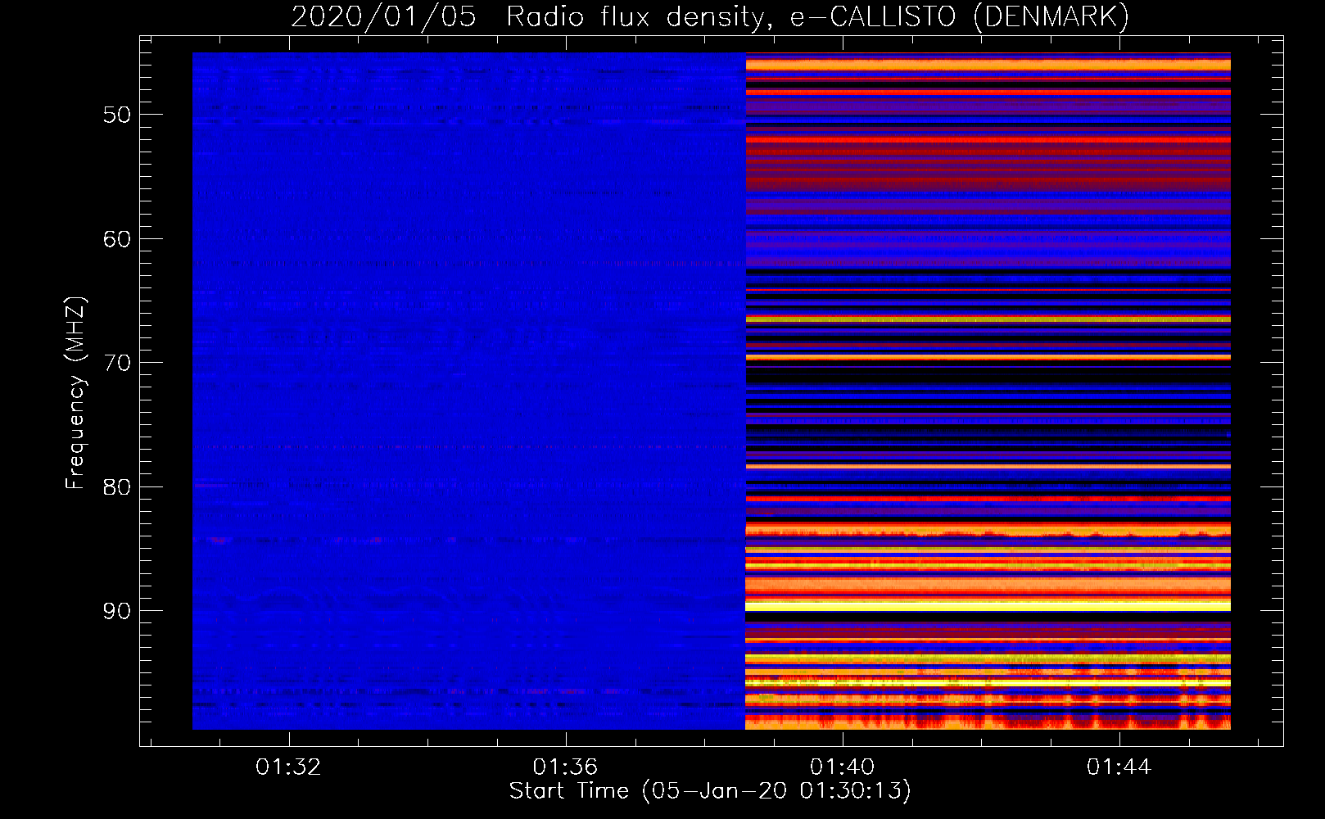Click the 70 frequency tick label
The image size is (1325, 819).
click(x=117, y=363)
